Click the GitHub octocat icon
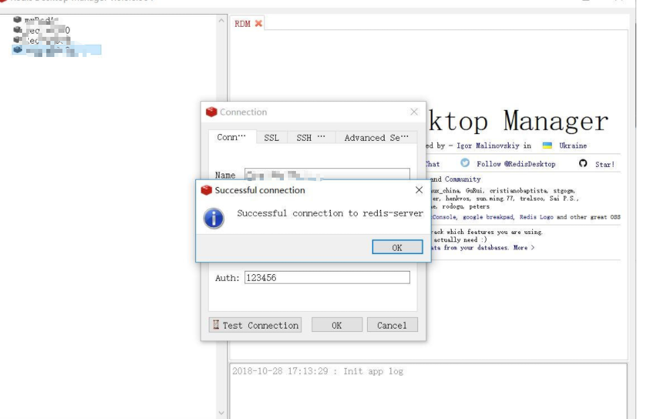Image resolution: width=651 pixels, height=419 pixels. pos(583,163)
